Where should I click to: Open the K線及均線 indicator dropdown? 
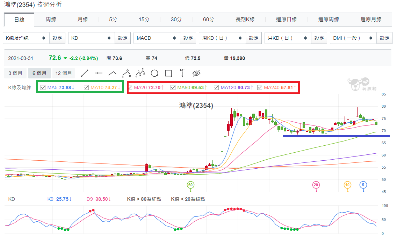[26, 38]
